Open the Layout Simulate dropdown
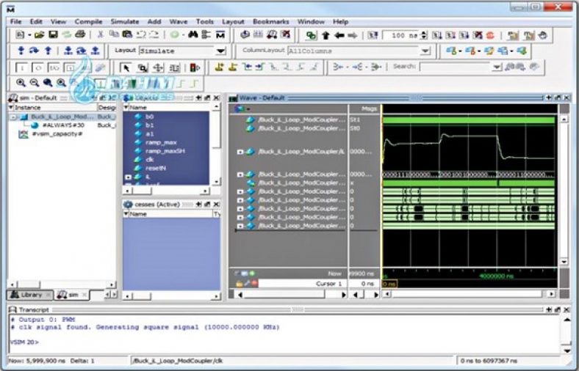579x371 pixels. [x=220, y=51]
